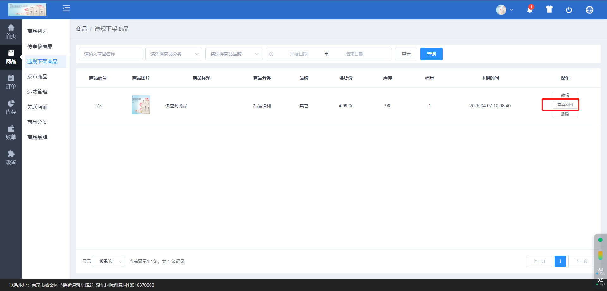Click the power logout icon
Image resolution: width=607 pixels, height=291 pixels.
click(x=569, y=10)
